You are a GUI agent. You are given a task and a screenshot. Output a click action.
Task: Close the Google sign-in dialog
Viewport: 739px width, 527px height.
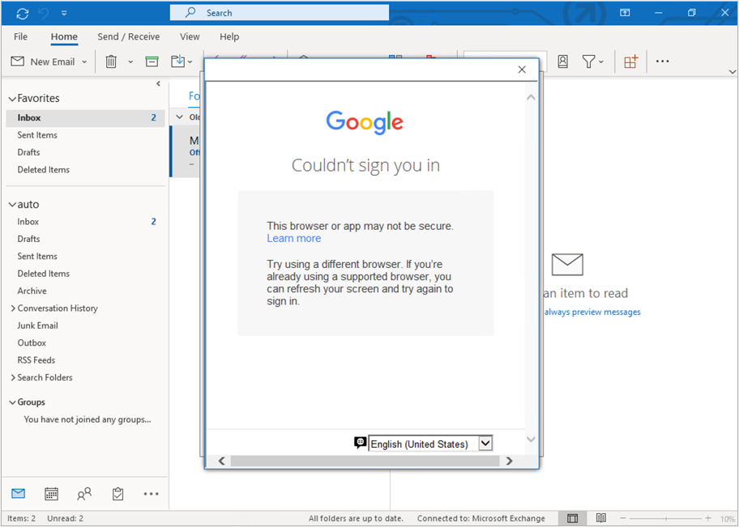coord(522,70)
